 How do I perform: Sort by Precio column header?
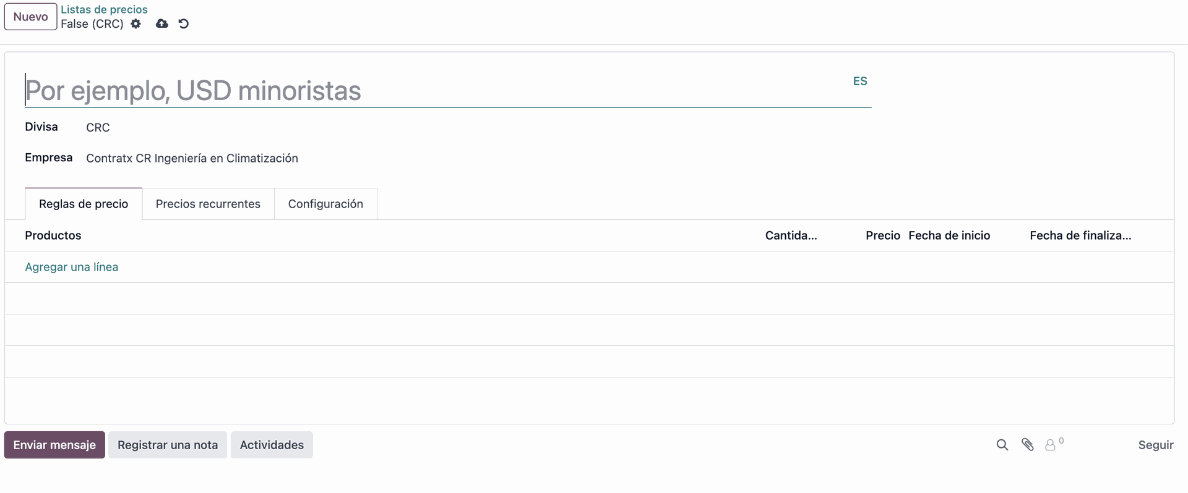coord(883,235)
